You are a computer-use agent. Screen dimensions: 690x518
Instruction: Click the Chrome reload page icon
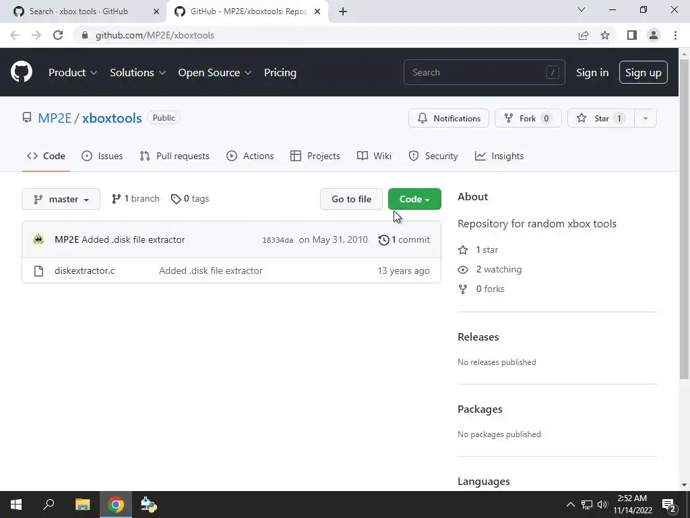click(x=58, y=35)
